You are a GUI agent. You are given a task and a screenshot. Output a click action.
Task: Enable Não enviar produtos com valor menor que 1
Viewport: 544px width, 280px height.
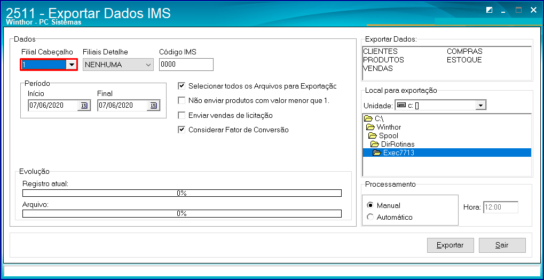tap(181, 100)
